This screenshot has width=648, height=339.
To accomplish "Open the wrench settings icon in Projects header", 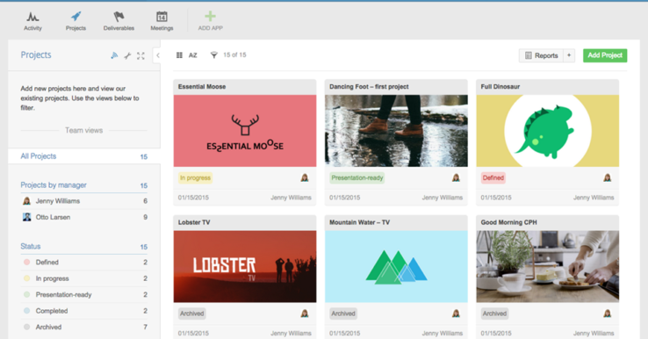I will click(x=127, y=56).
